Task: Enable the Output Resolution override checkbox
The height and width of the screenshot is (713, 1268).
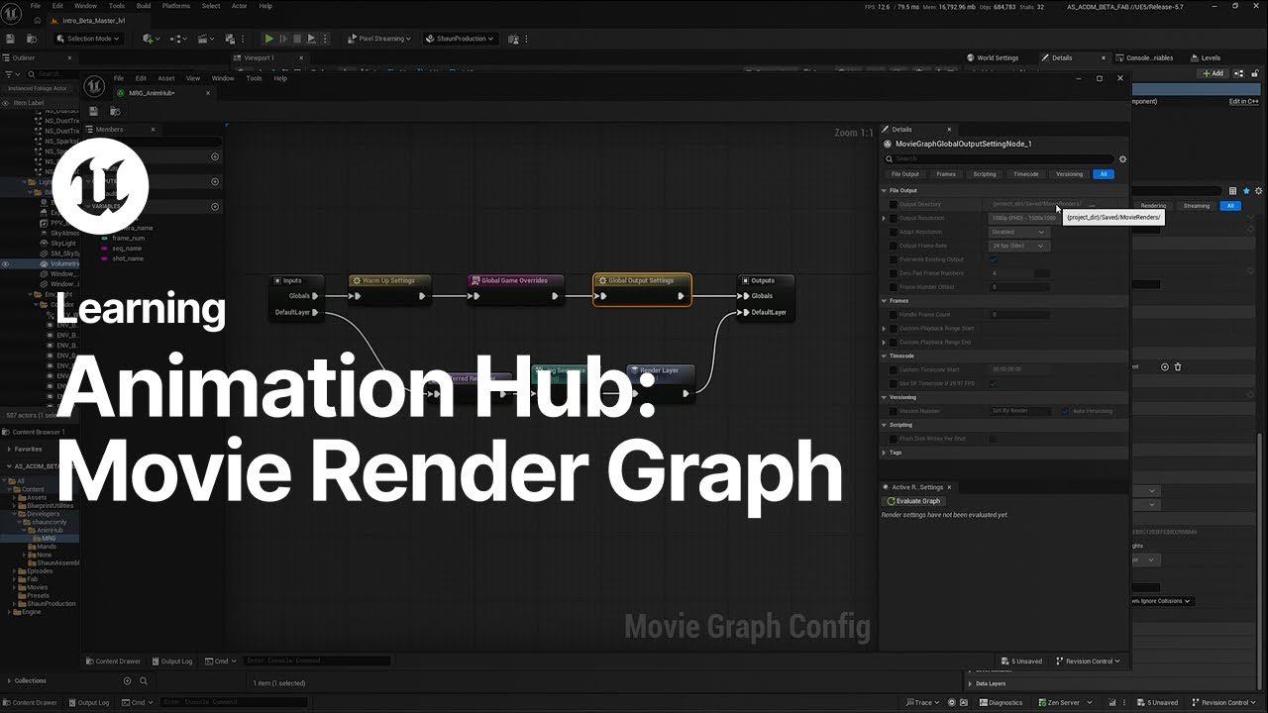Action: click(x=893, y=218)
